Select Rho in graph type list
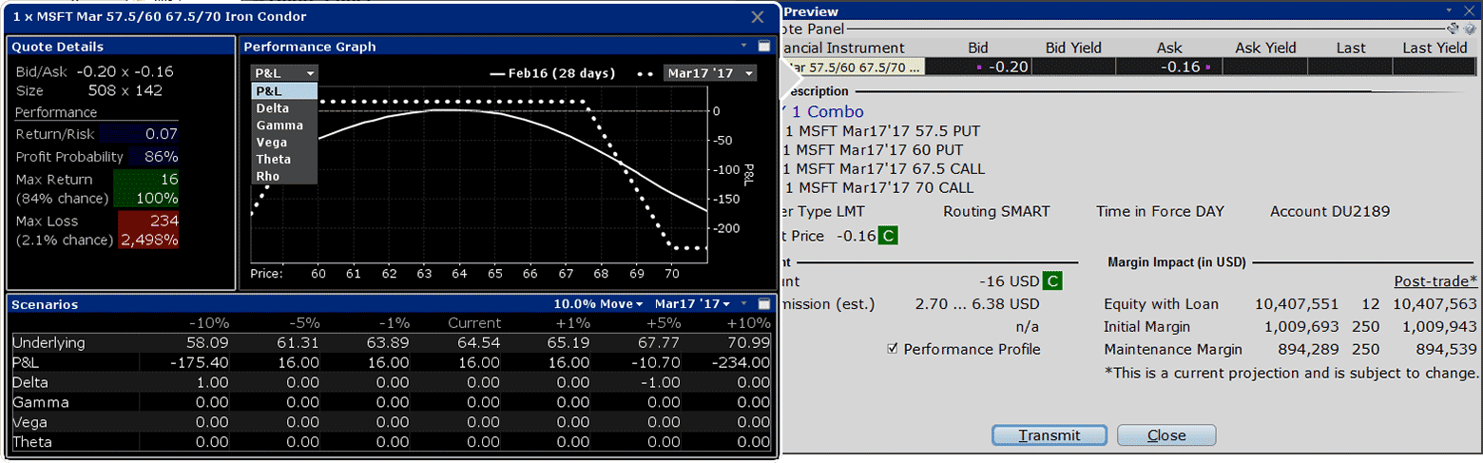 point(284,176)
